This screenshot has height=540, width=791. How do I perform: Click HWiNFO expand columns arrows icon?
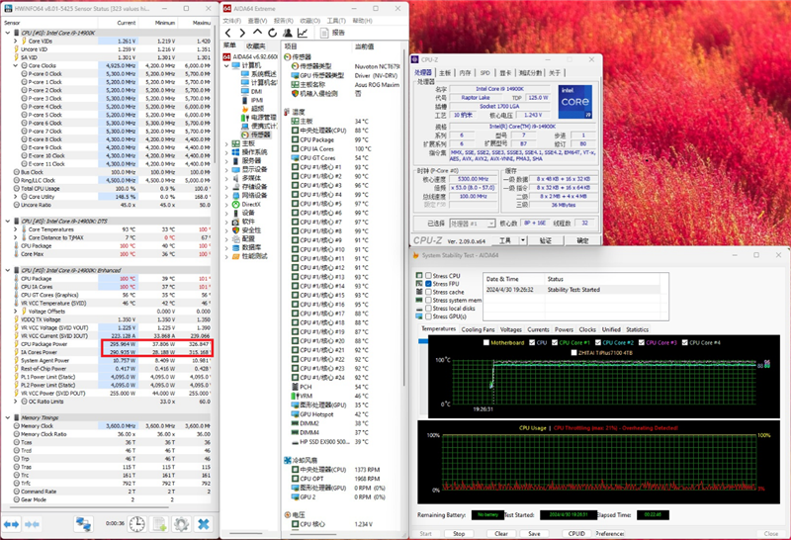coord(11,524)
